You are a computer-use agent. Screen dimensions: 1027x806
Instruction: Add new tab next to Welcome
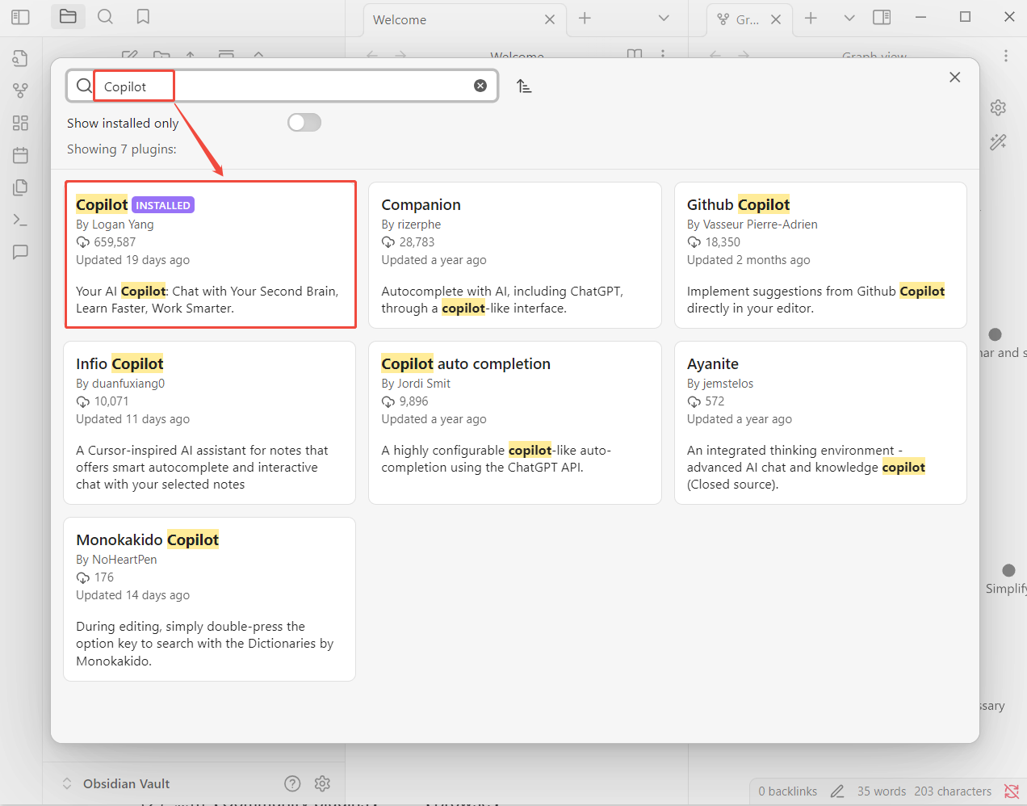[585, 18]
